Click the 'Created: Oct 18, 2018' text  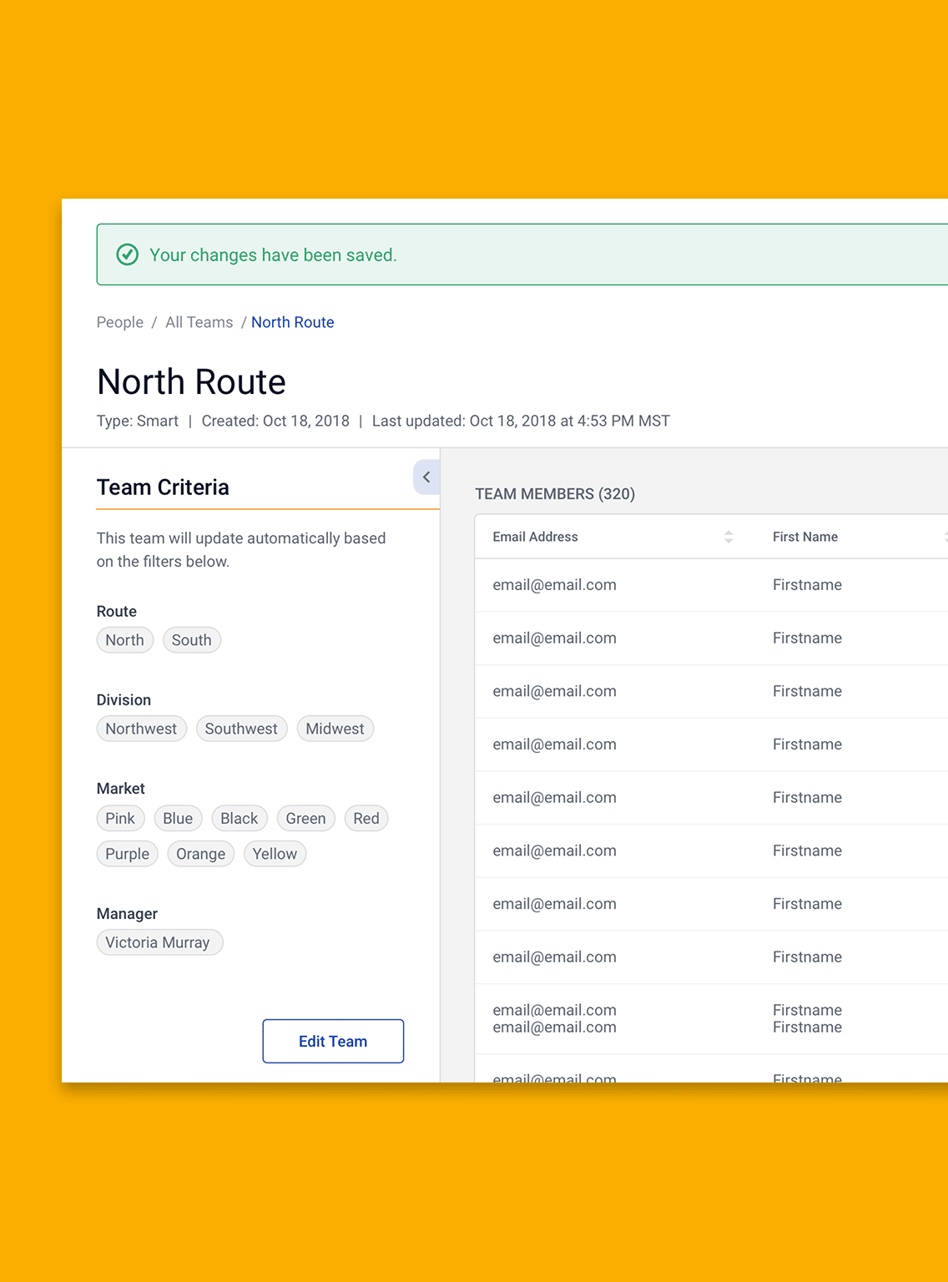(x=275, y=421)
